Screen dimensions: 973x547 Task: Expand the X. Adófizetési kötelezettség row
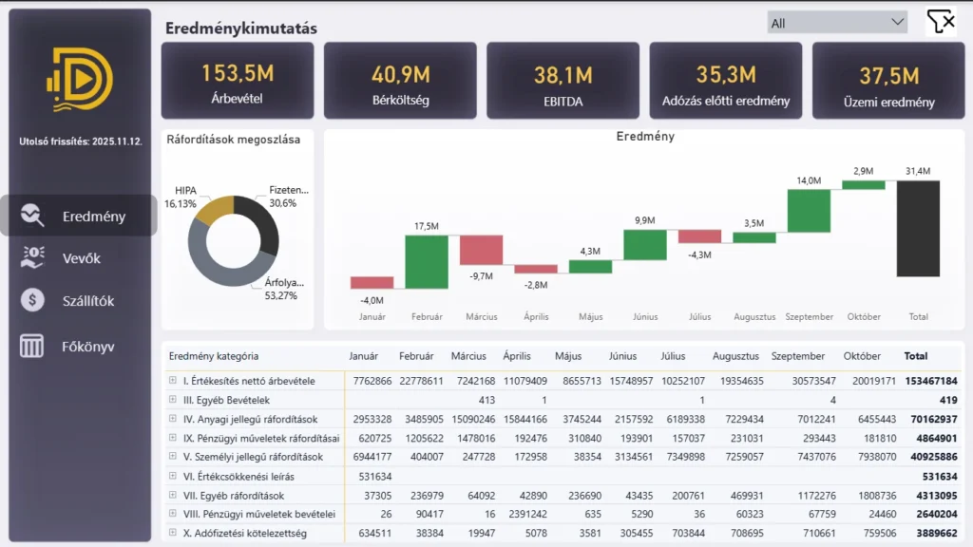tap(173, 534)
